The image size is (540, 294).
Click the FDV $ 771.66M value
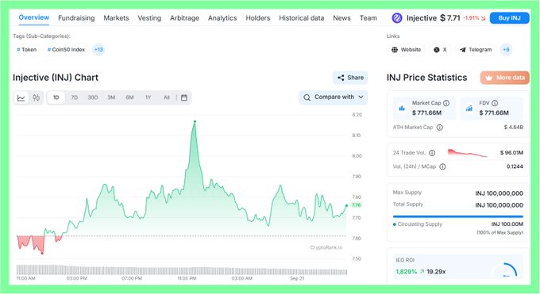click(494, 113)
